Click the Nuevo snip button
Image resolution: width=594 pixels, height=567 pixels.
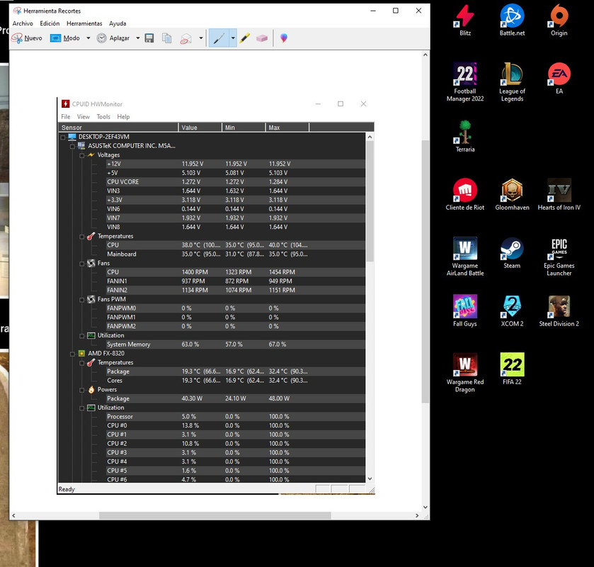click(x=26, y=38)
